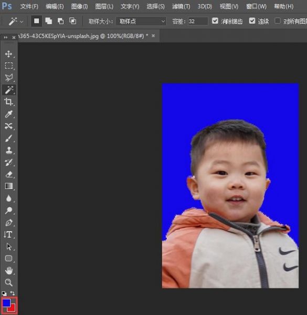Open the 选择(S) menu
The width and height of the screenshot is (307, 315).
coord(156,7)
